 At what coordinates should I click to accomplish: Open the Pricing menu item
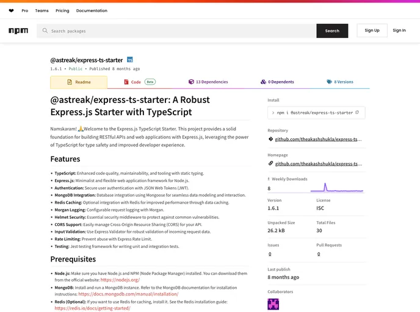pos(62,11)
